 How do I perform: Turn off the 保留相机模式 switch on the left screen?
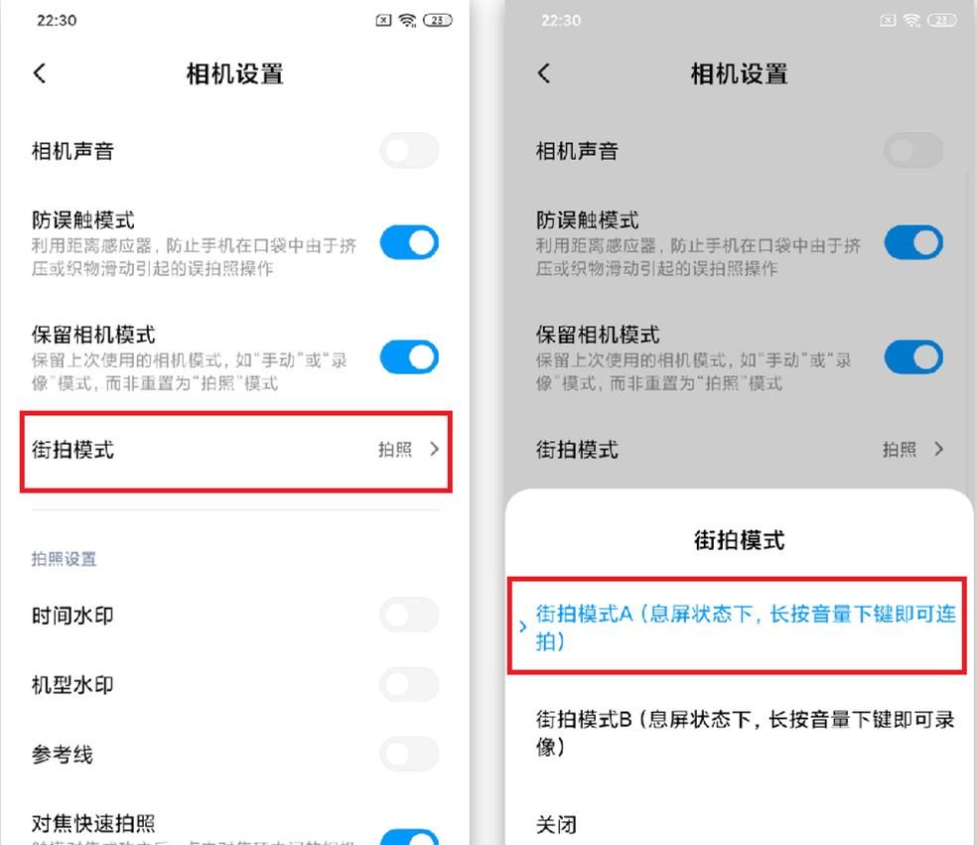tap(409, 357)
